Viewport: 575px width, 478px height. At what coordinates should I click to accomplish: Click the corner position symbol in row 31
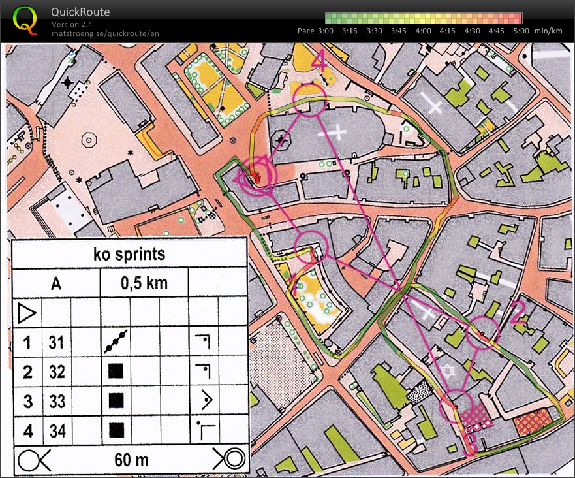click(x=203, y=342)
